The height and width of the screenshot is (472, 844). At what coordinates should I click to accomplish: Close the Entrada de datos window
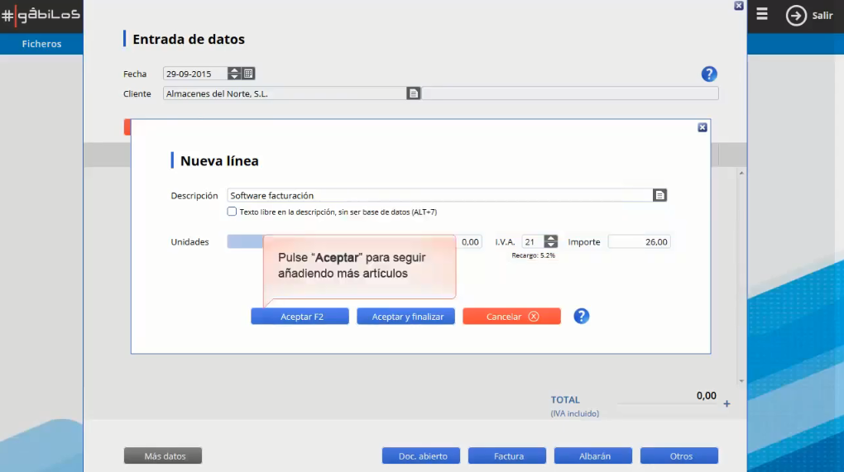739,6
